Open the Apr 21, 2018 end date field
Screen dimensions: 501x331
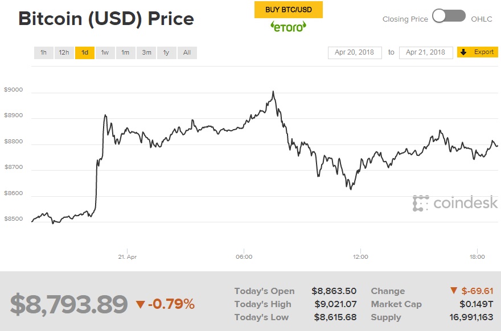coord(426,52)
